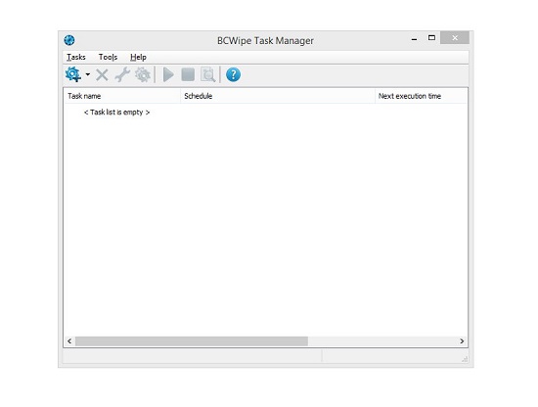Viewport: 538px width, 407px height.
Task: Click the Next execution time column header
Action: (421, 96)
